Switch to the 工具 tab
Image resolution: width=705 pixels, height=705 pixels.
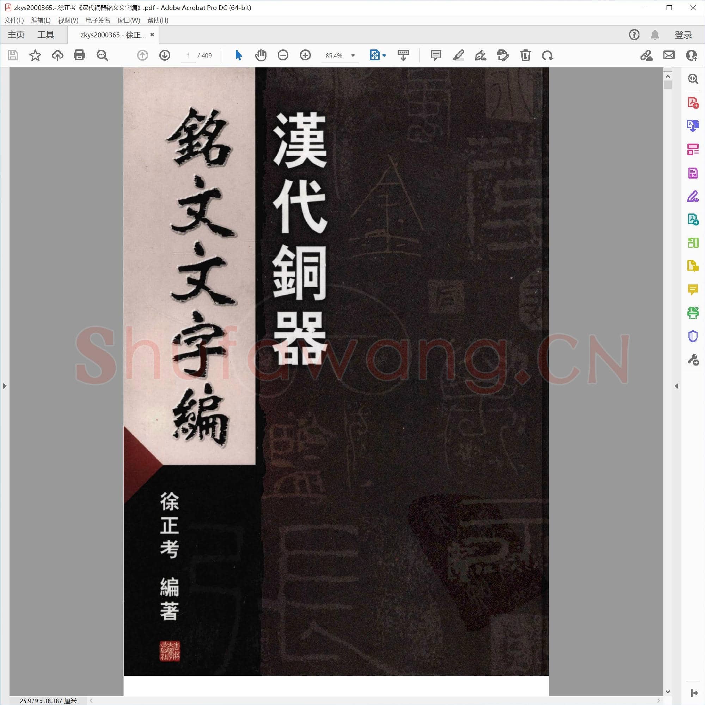[45, 34]
